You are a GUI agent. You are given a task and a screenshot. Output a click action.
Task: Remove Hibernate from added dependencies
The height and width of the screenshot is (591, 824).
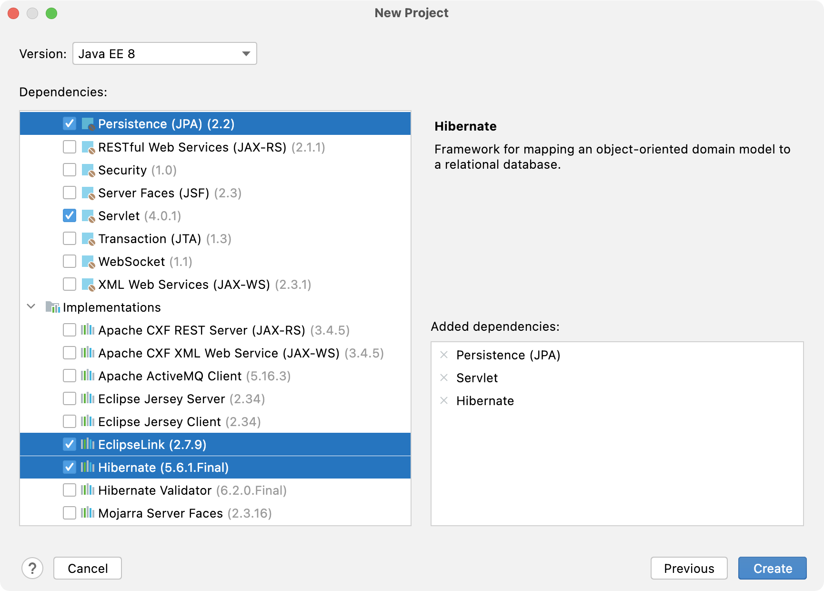click(444, 400)
